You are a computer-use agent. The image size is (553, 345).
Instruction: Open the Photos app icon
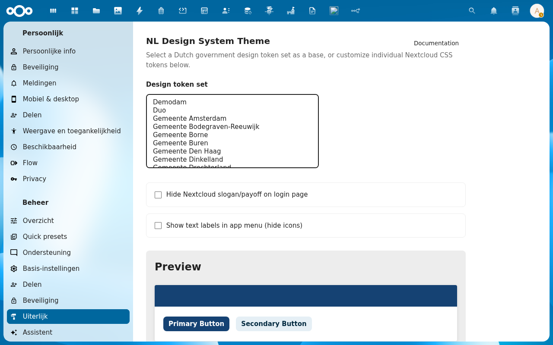[118, 11]
